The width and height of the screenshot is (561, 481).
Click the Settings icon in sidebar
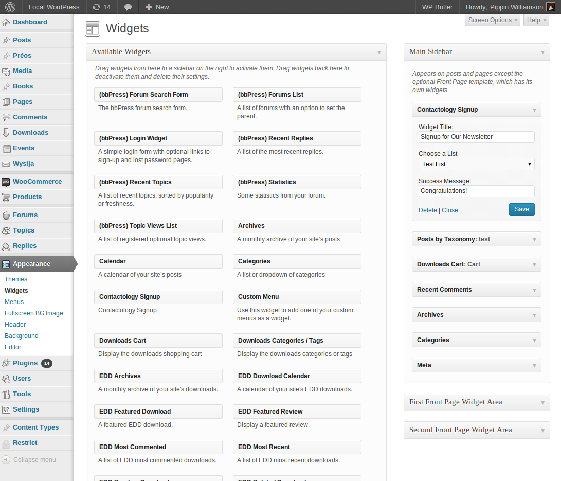(x=6, y=409)
